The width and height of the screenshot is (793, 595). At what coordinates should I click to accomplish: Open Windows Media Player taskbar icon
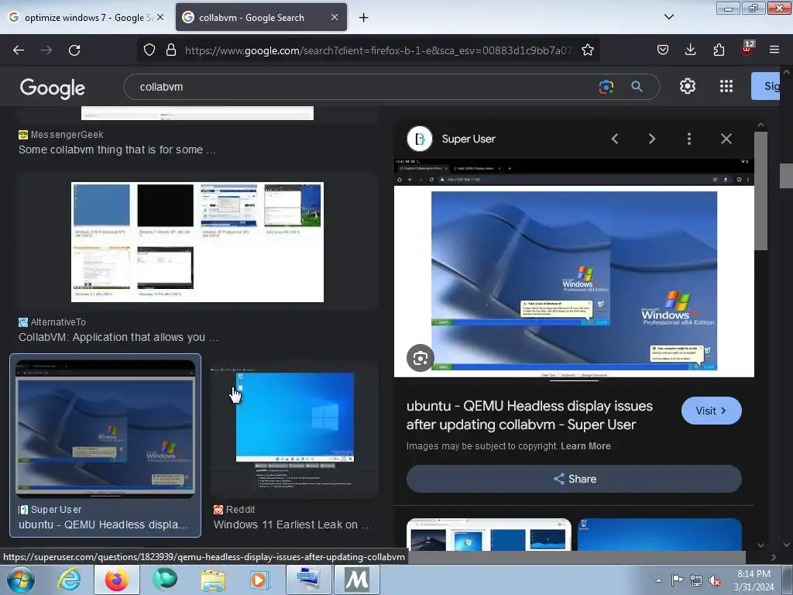point(259,580)
